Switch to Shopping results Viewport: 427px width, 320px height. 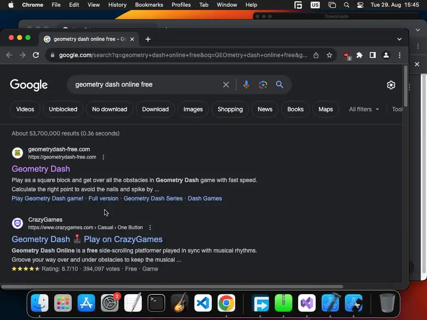(230, 110)
